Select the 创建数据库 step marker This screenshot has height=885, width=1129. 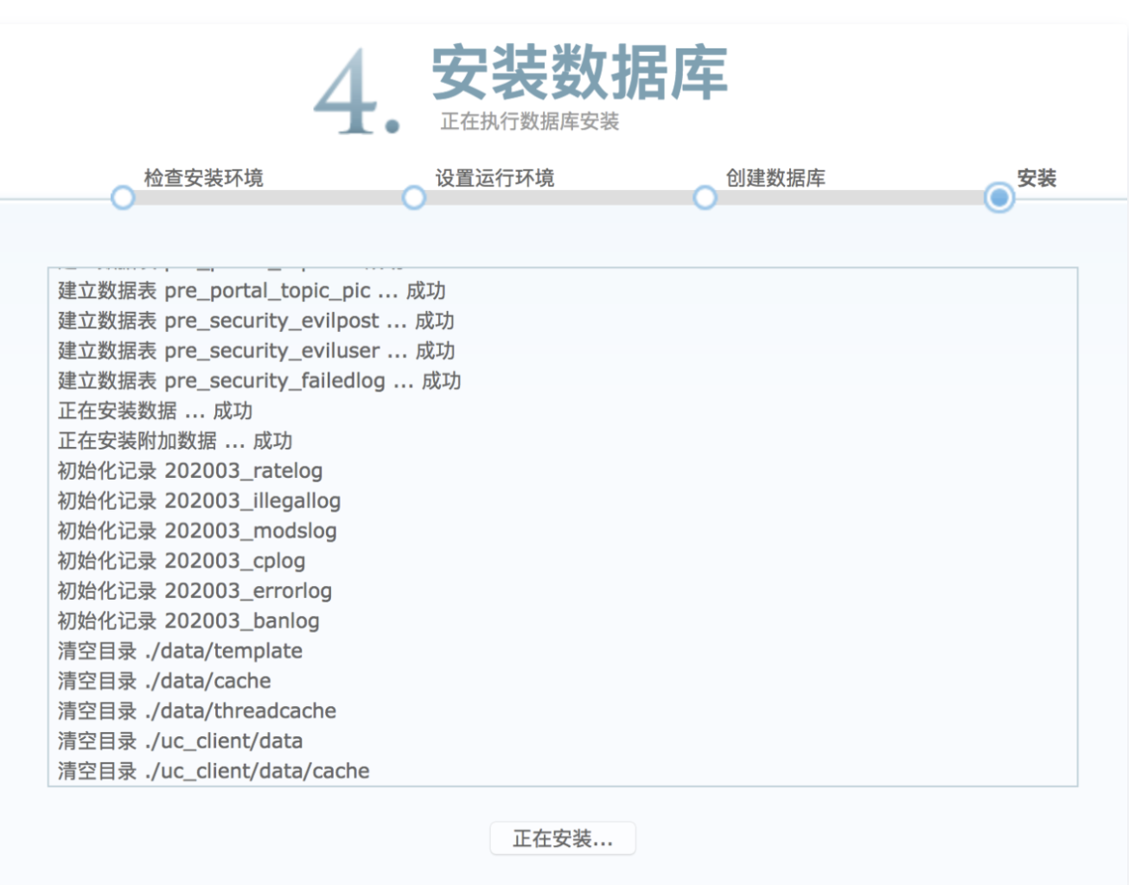pyautogui.click(x=705, y=198)
